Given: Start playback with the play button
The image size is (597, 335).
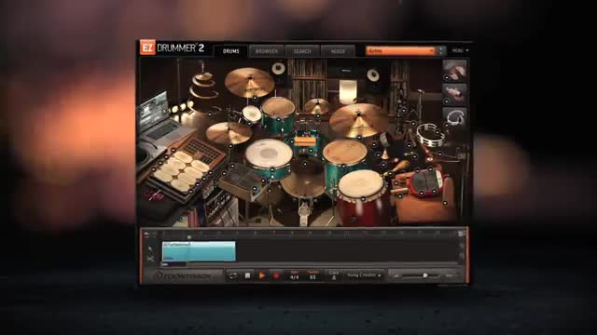Looking at the screenshot, I should 262,275.
